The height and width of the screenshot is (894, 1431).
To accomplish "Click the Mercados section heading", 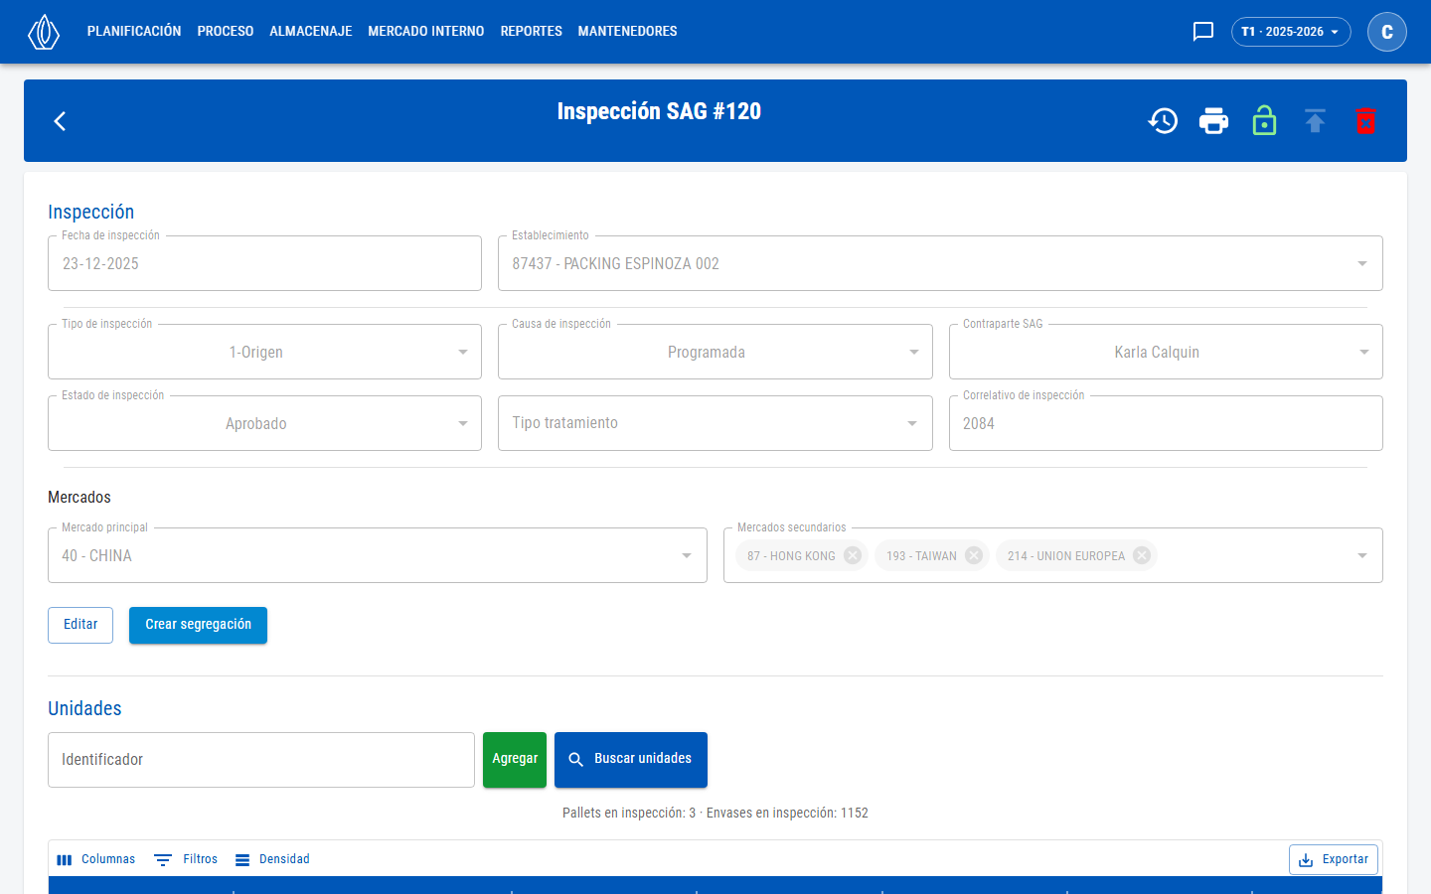I will [x=79, y=497].
